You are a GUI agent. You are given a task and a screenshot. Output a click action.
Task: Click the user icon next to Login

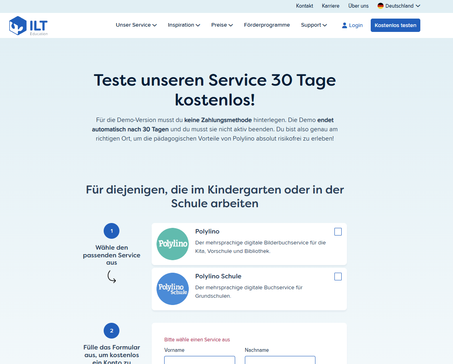pos(344,25)
